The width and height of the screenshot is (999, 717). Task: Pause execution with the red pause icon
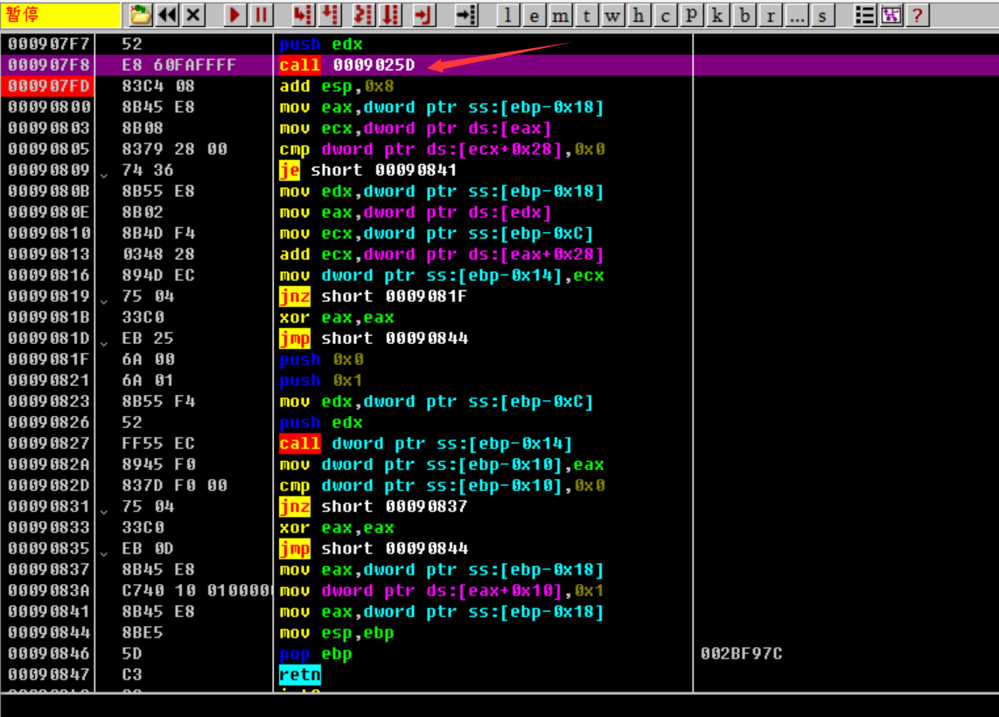tap(262, 15)
